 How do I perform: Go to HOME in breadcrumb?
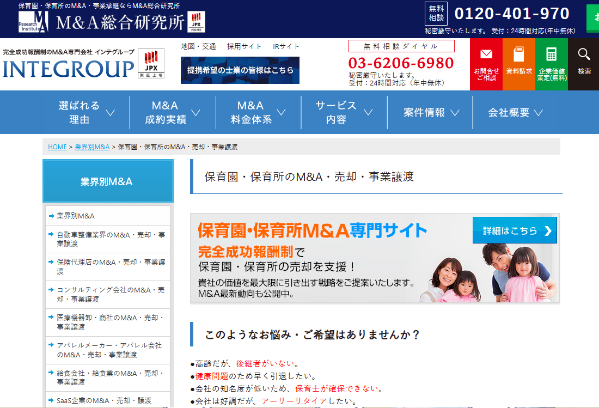(x=57, y=147)
